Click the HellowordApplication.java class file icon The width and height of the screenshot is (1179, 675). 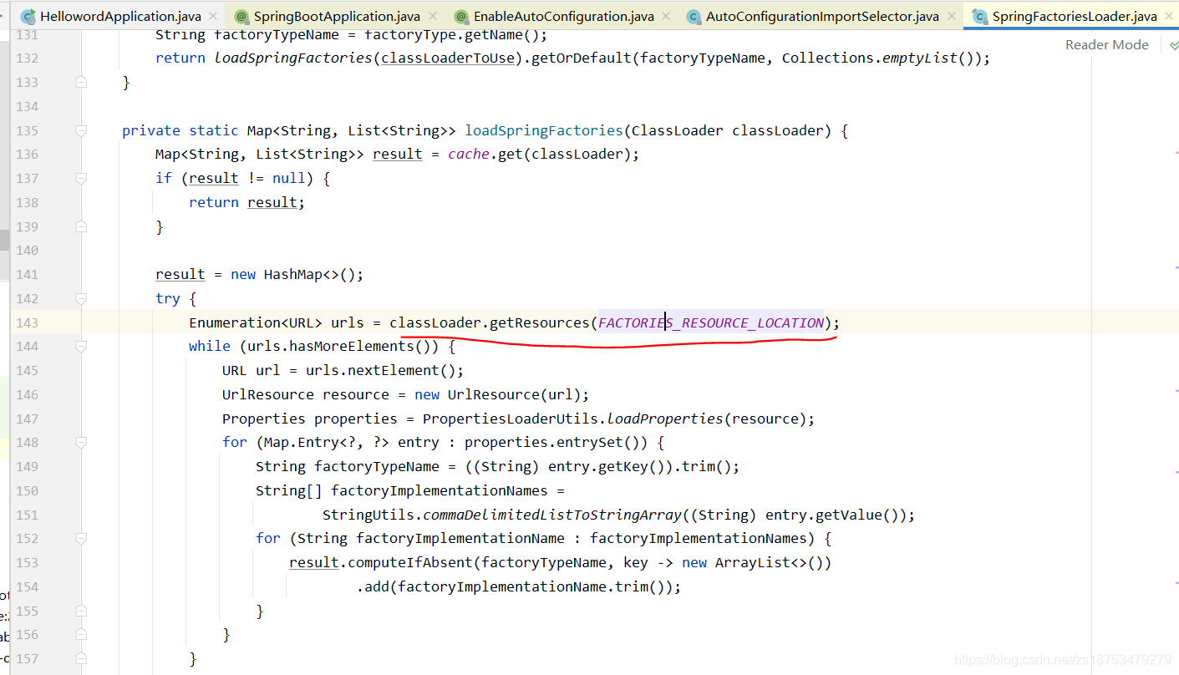[x=28, y=16]
